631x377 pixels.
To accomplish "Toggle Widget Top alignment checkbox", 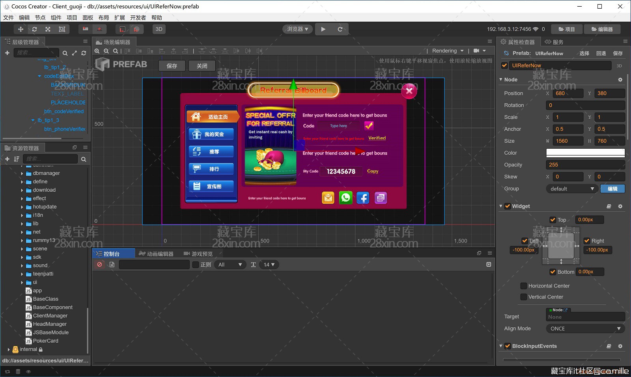I will coord(553,220).
